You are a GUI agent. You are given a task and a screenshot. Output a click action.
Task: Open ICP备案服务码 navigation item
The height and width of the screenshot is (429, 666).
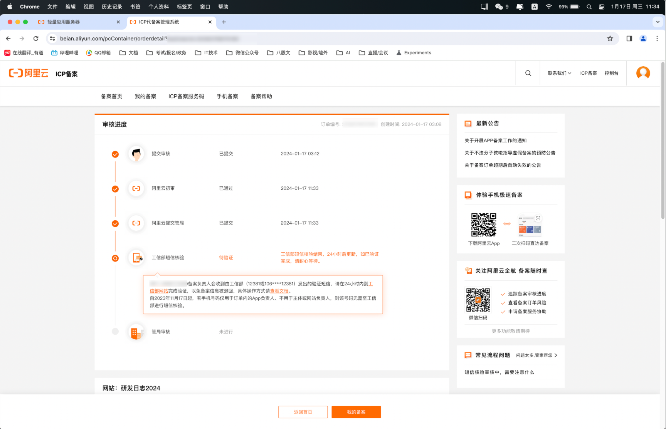coord(186,96)
